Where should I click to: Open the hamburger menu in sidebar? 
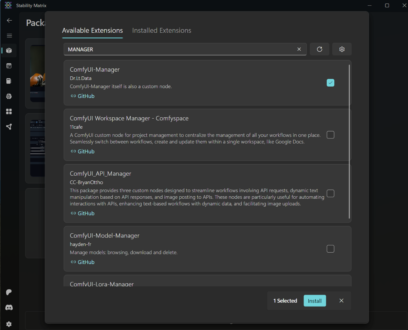[9, 36]
